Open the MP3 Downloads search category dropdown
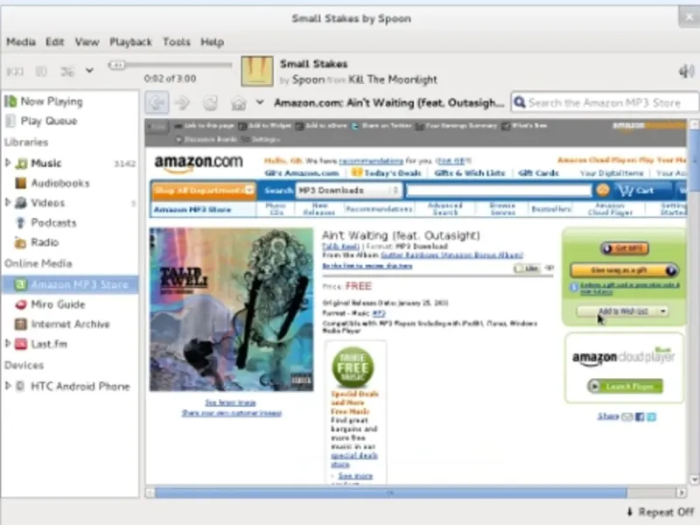 [348, 191]
